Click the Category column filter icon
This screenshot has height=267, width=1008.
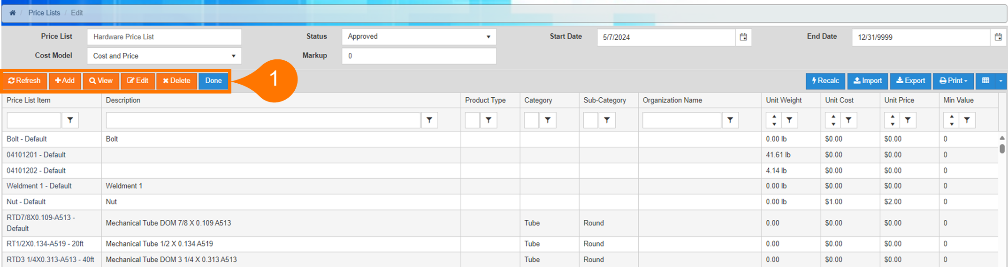tap(548, 120)
